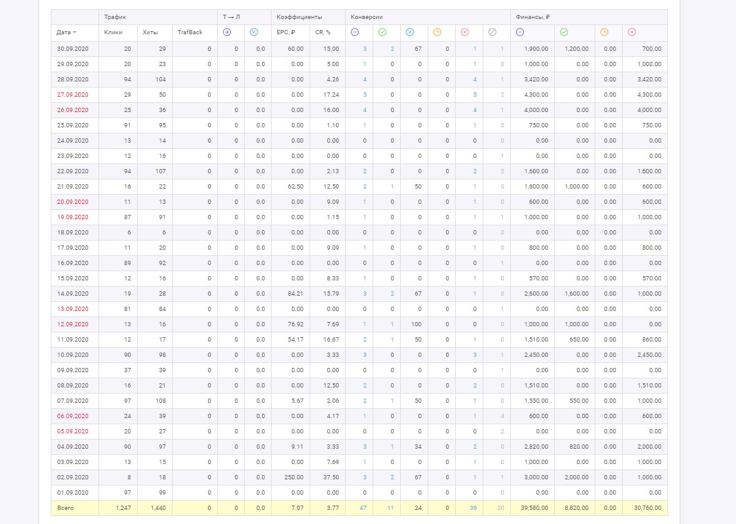Click the EPC, ₽ column header
Screen dimensions: 736x524
pyautogui.click(x=286, y=32)
